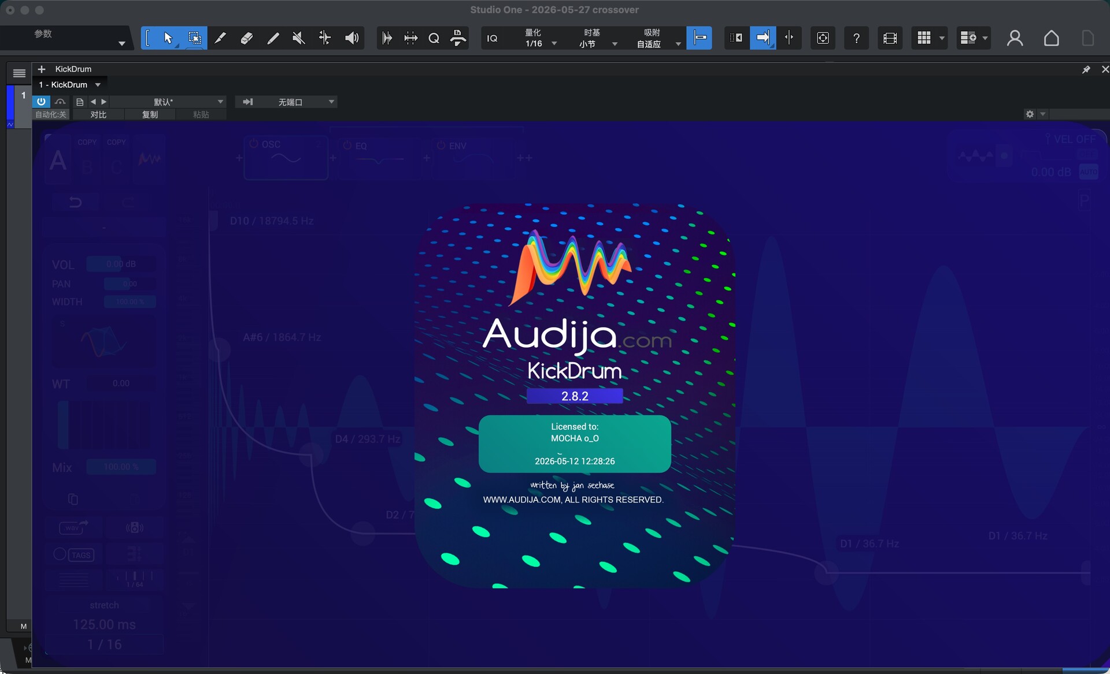Click the 2.8.2 version badge

[x=575, y=396]
